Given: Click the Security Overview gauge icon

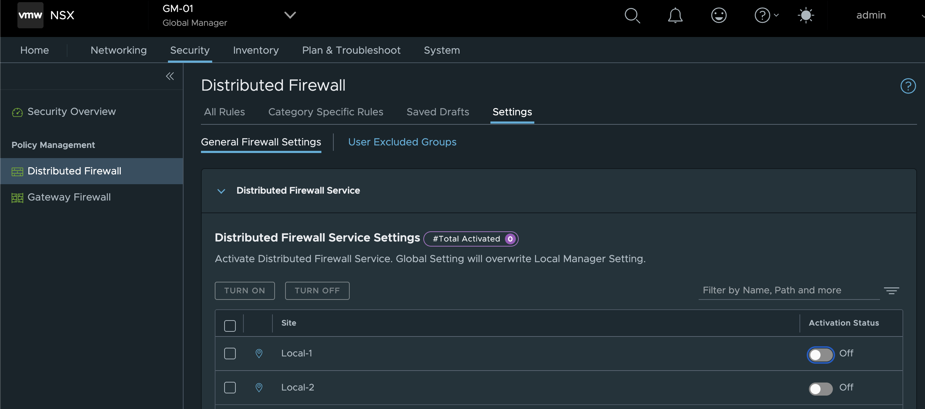Looking at the screenshot, I should coord(17,112).
